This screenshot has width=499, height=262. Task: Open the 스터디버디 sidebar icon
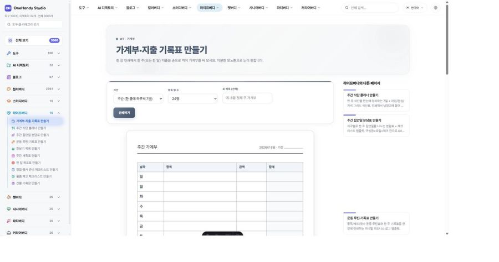pos(8,101)
